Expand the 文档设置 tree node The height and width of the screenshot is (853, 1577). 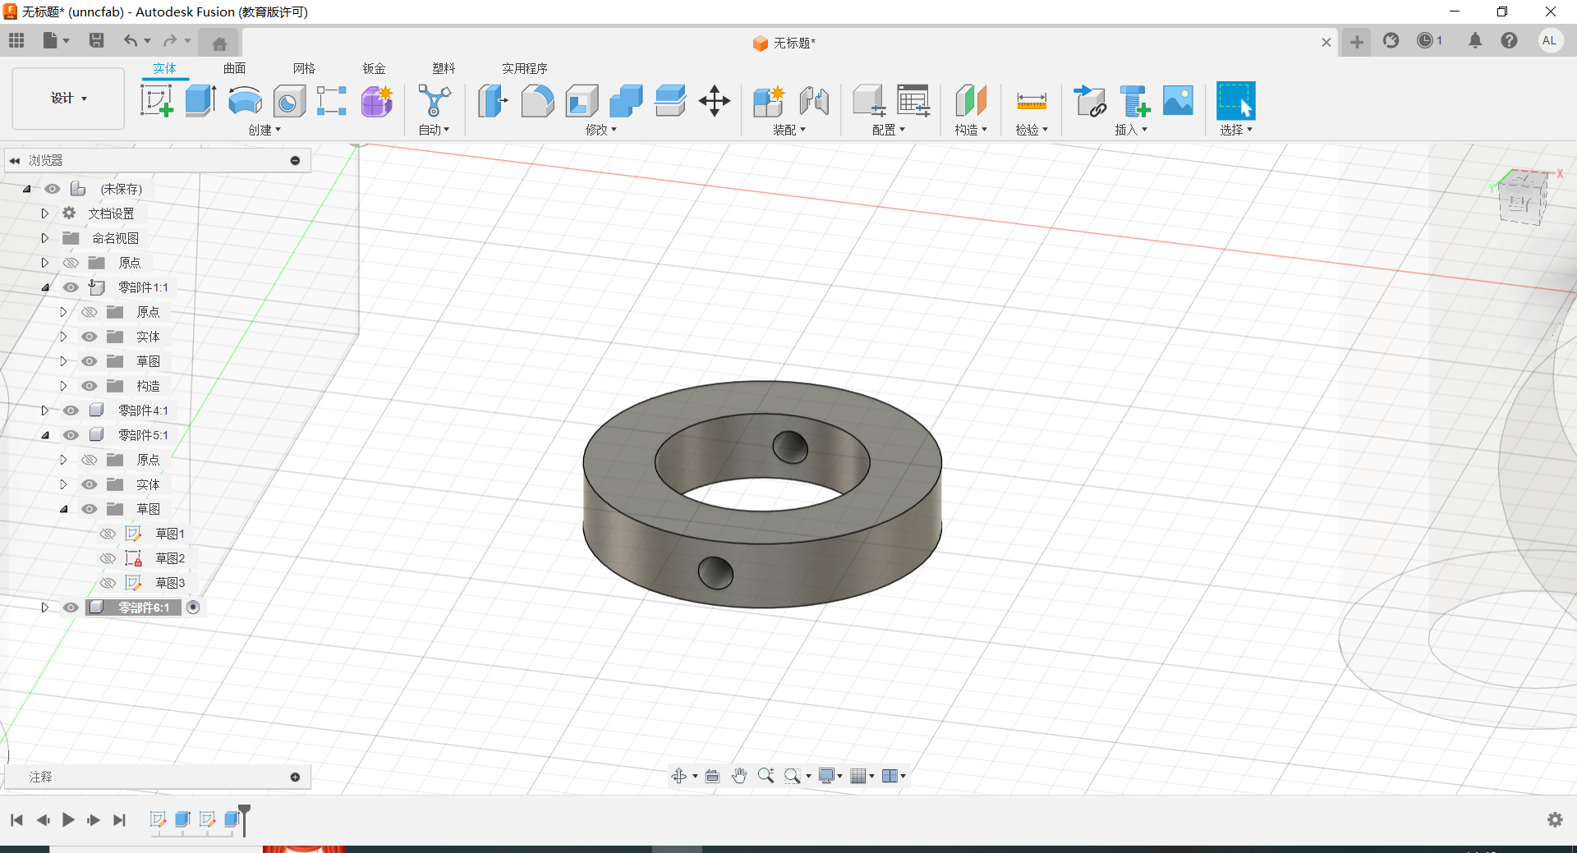(45, 213)
